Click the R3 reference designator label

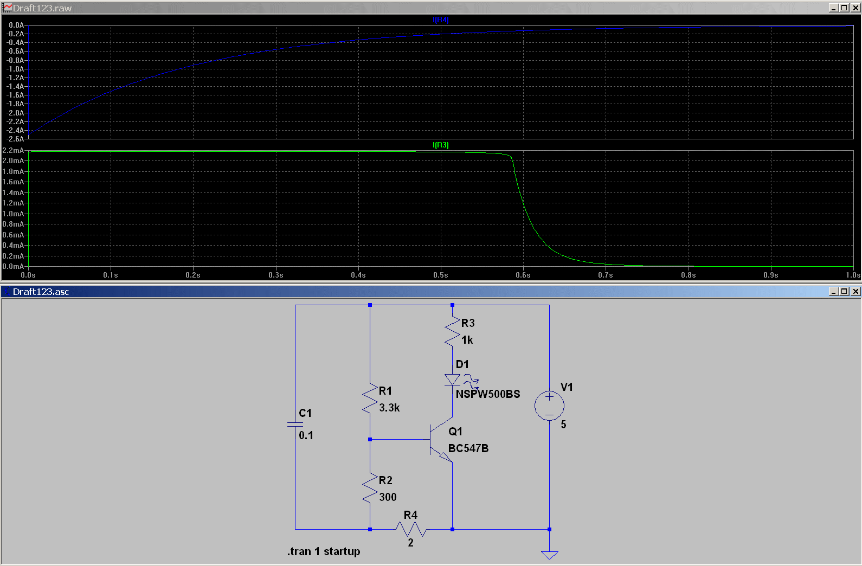tap(468, 323)
